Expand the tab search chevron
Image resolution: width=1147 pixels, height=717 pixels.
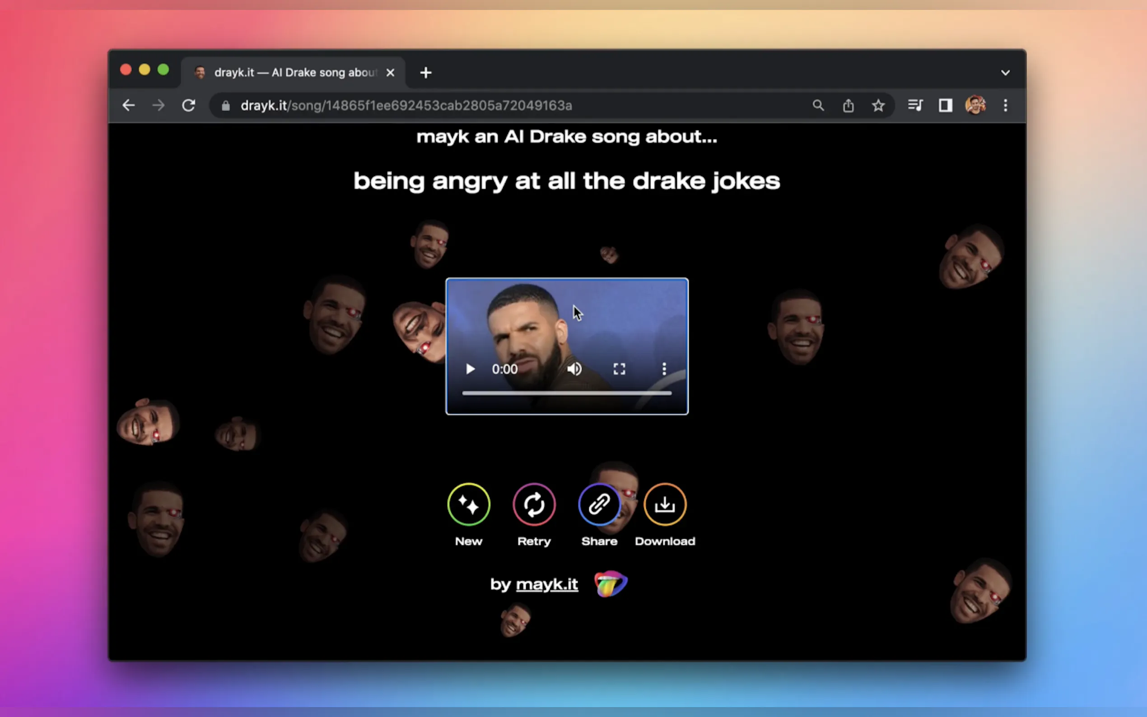(x=1005, y=73)
